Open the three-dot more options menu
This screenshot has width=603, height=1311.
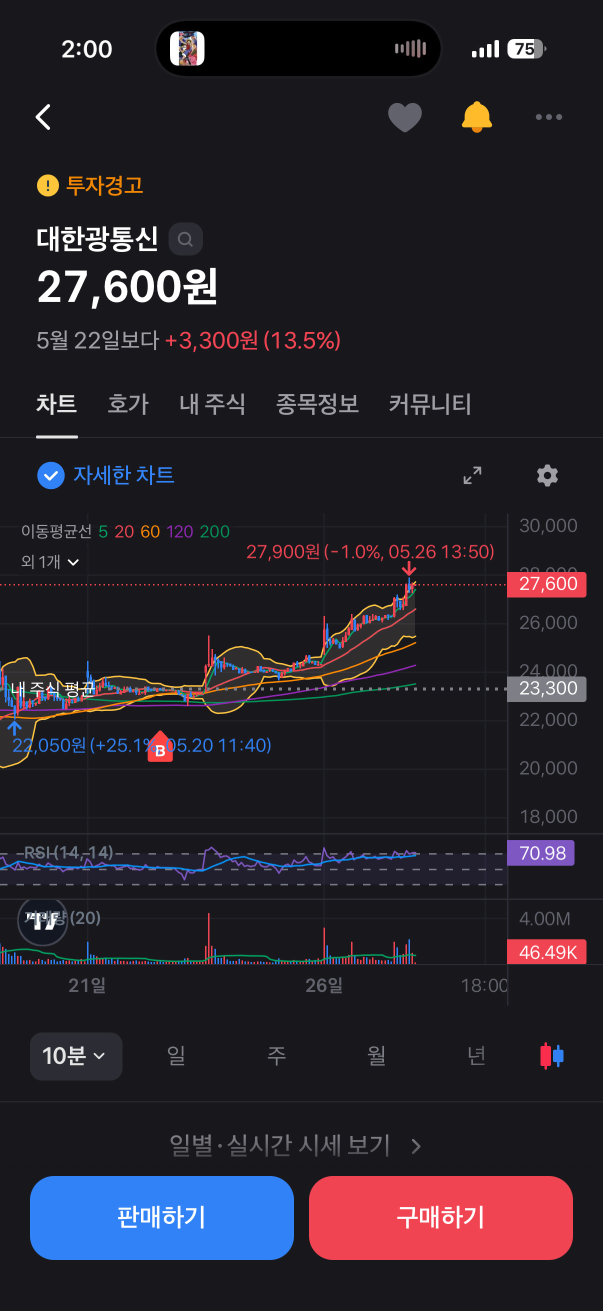548,117
